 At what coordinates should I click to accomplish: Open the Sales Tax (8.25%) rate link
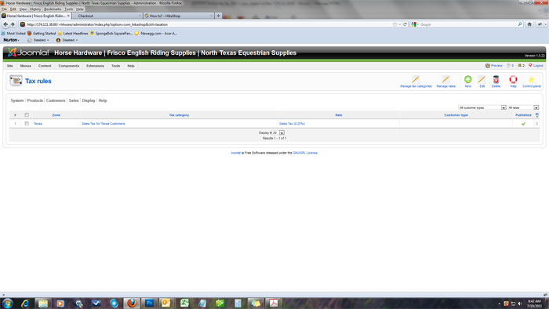coord(292,124)
